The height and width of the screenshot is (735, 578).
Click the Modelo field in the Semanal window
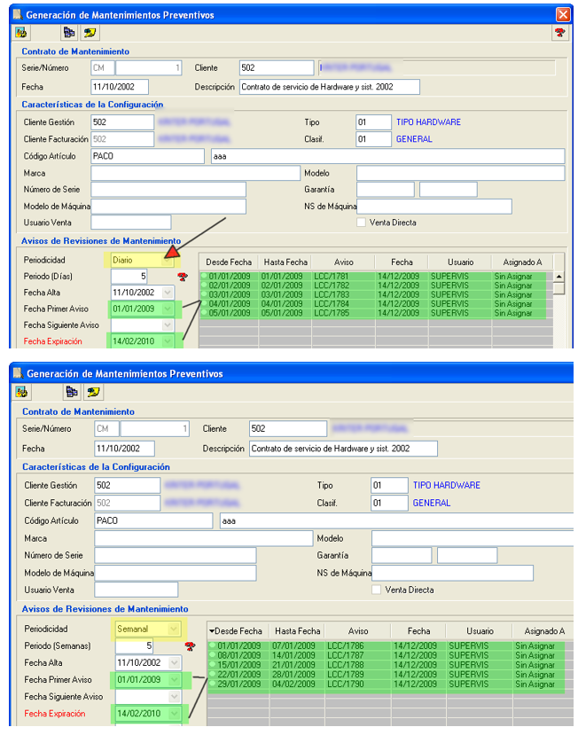[x=473, y=538]
